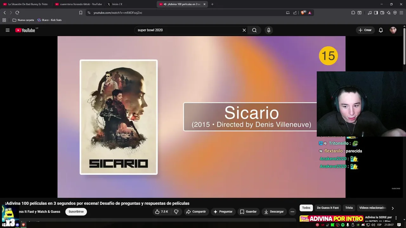The height and width of the screenshot is (228, 406).
Task: Clear the YouTube search text
Action: click(244, 30)
